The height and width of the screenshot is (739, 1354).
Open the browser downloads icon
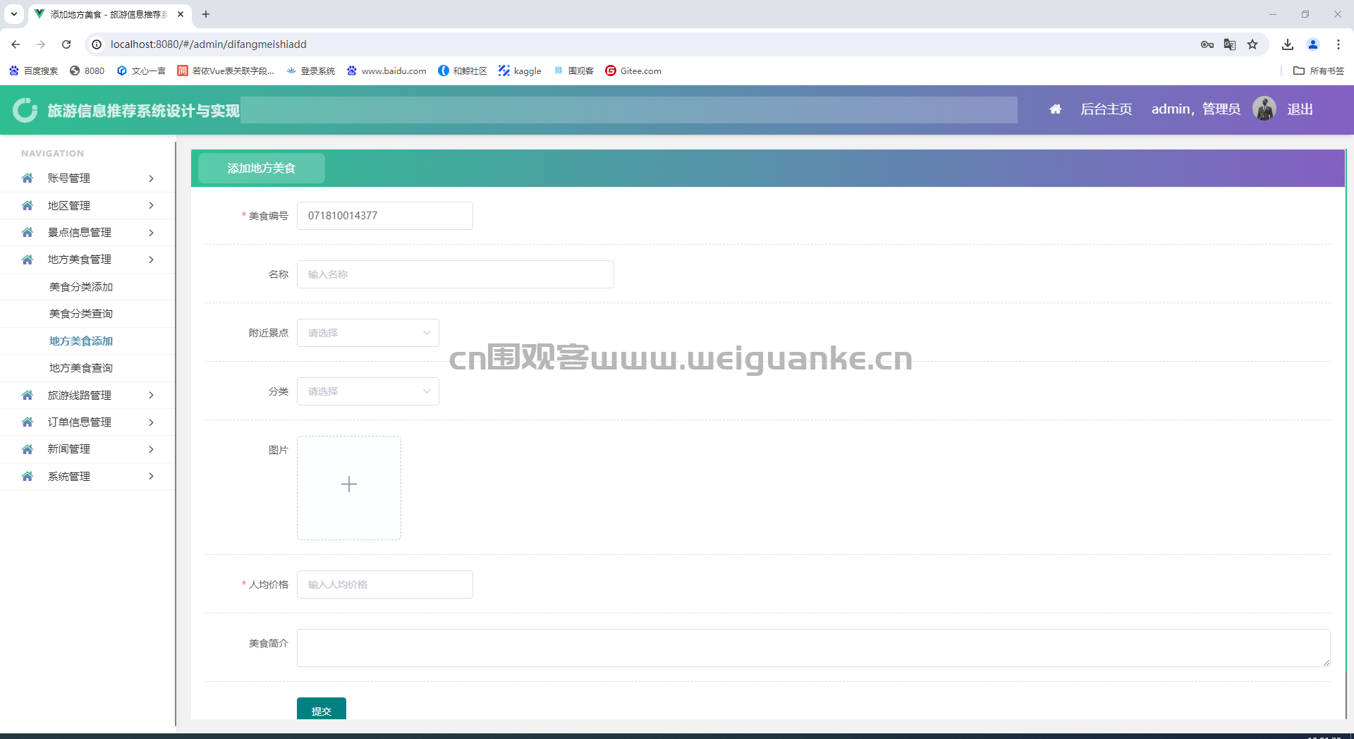click(1288, 44)
